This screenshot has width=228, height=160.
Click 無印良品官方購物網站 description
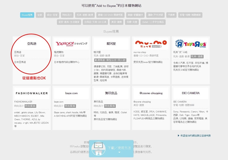(105, 119)
